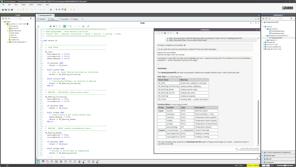
Task: Click the code editor horizontal scrollbar
Action: pos(147,158)
